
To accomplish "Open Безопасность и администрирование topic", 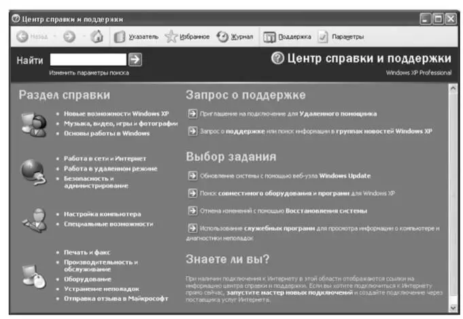I will tap(96, 182).
